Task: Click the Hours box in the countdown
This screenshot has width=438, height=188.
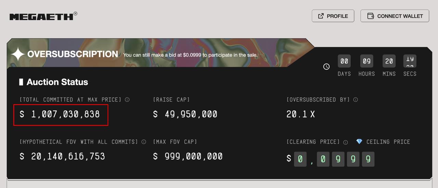Action: pos(366,61)
